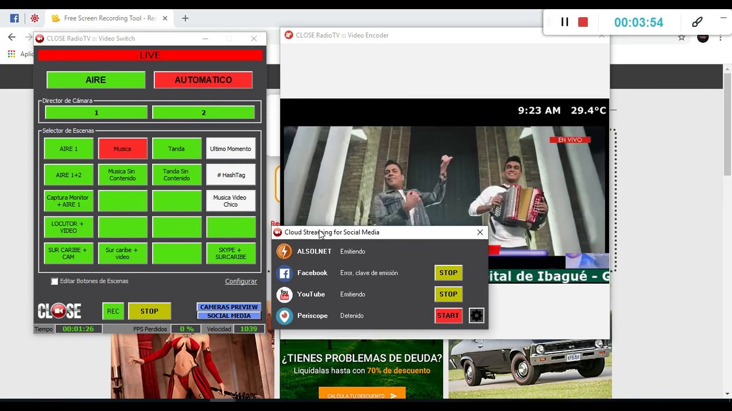The width and height of the screenshot is (732, 411).
Task: Switch to SKYPE + SURCARIBE scene
Action: [230, 253]
